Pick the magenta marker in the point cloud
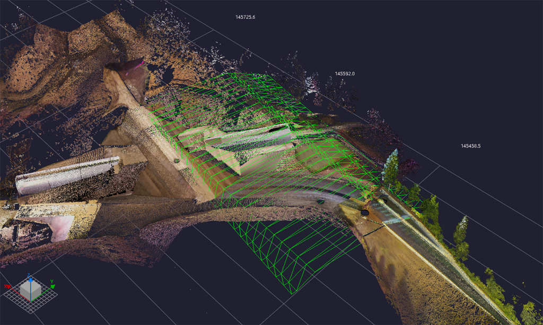 [141, 62]
